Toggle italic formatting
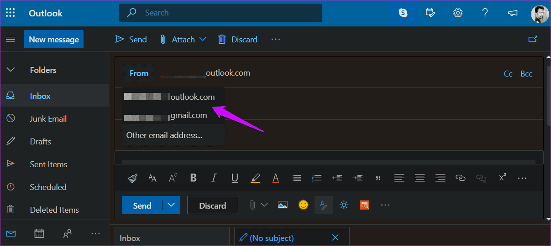The image size is (551, 246). click(214, 178)
